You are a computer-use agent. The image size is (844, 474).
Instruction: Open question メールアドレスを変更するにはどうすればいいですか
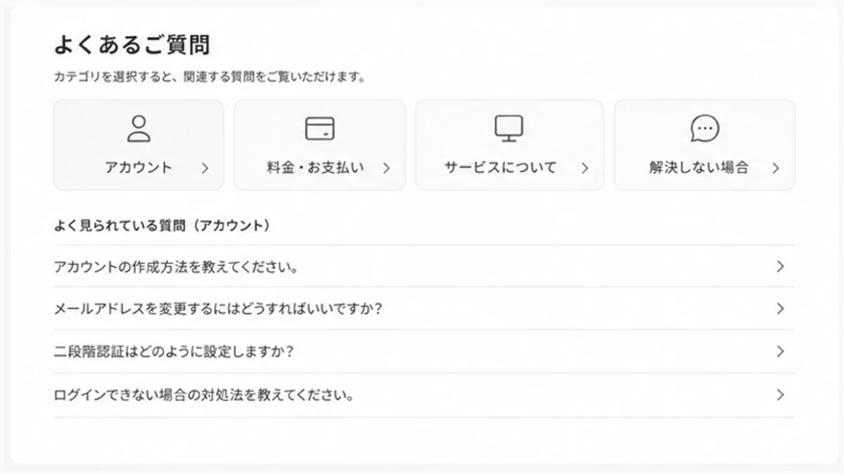pyautogui.click(x=218, y=309)
